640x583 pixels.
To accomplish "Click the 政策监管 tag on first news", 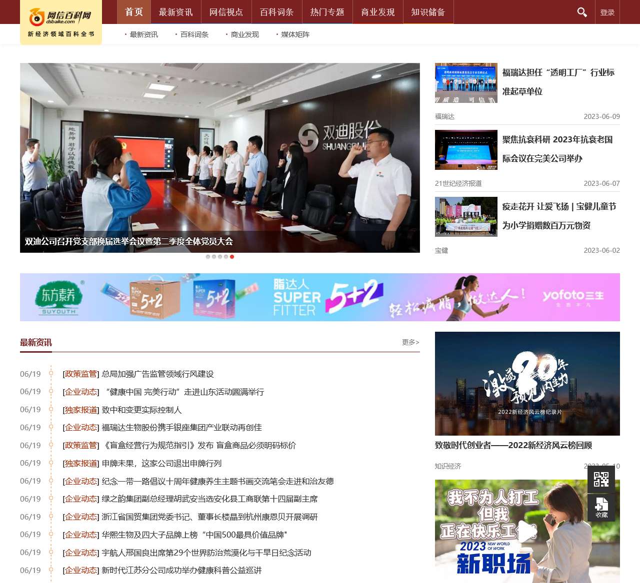I will (x=80, y=374).
